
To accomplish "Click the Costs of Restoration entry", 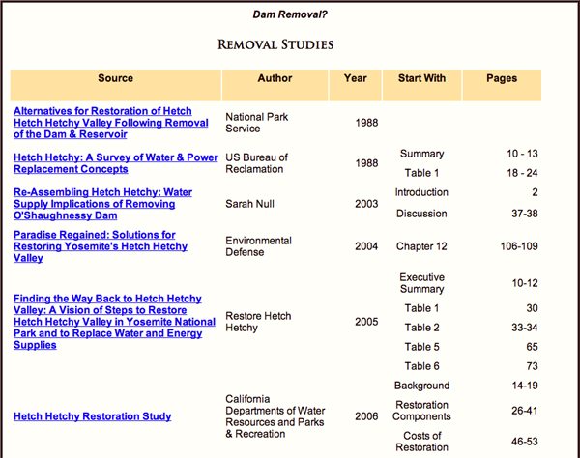I will pyautogui.click(x=422, y=442).
